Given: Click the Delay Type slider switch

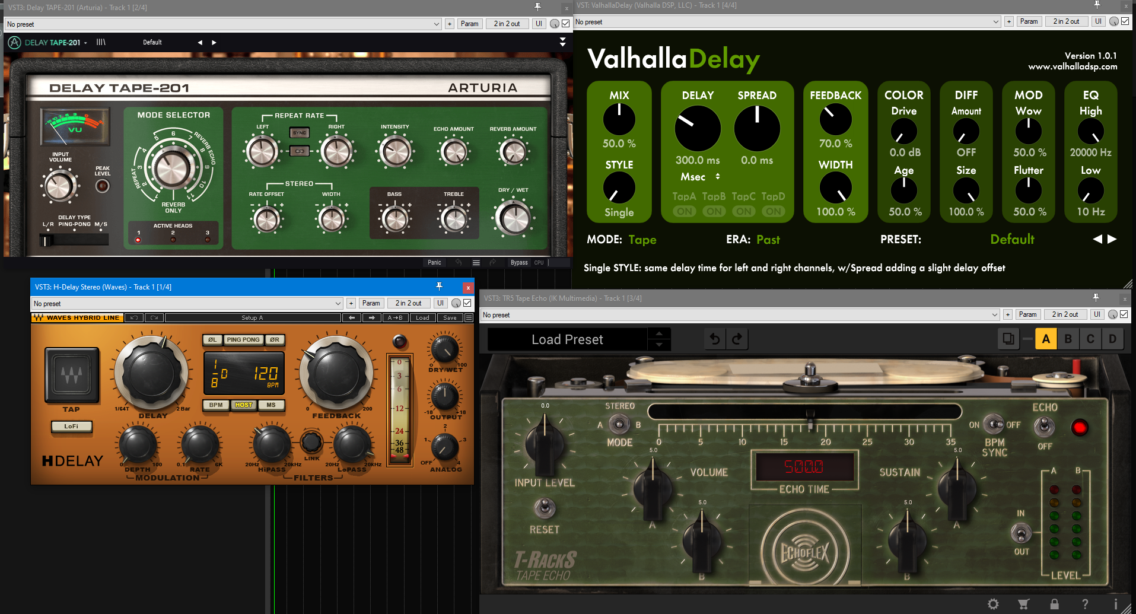Looking at the screenshot, I should pyautogui.click(x=74, y=240).
